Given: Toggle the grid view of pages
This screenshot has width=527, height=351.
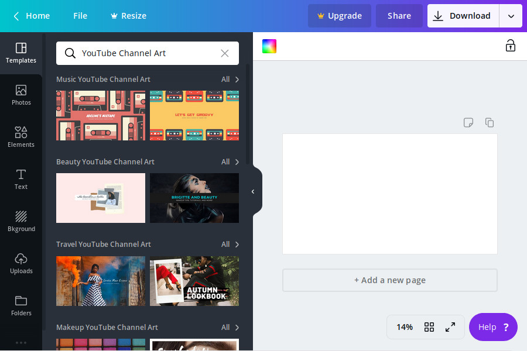Looking at the screenshot, I should pos(429,327).
